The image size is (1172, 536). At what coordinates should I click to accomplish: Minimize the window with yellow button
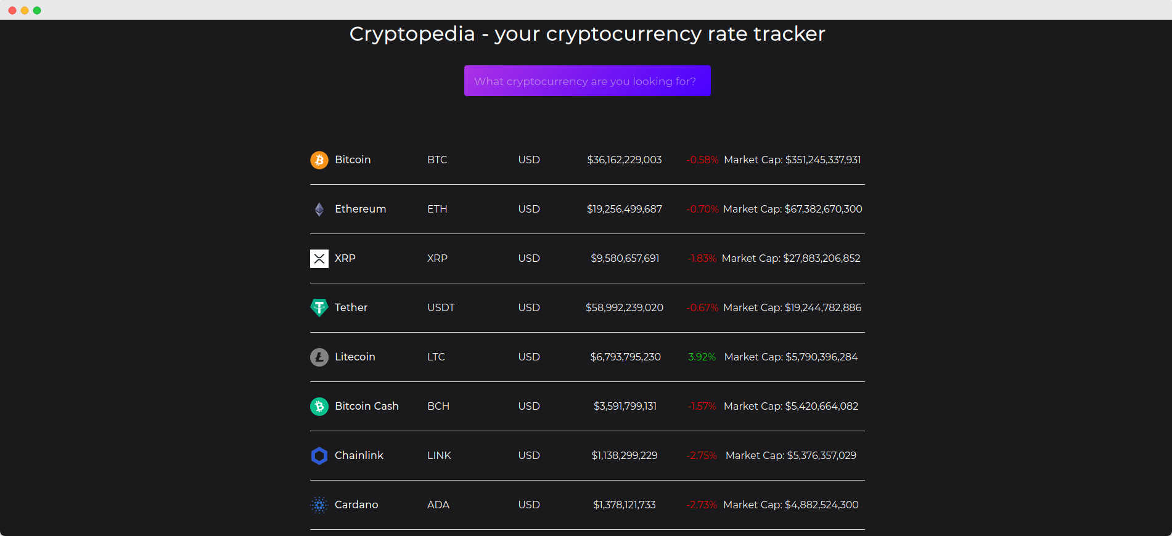(25, 10)
